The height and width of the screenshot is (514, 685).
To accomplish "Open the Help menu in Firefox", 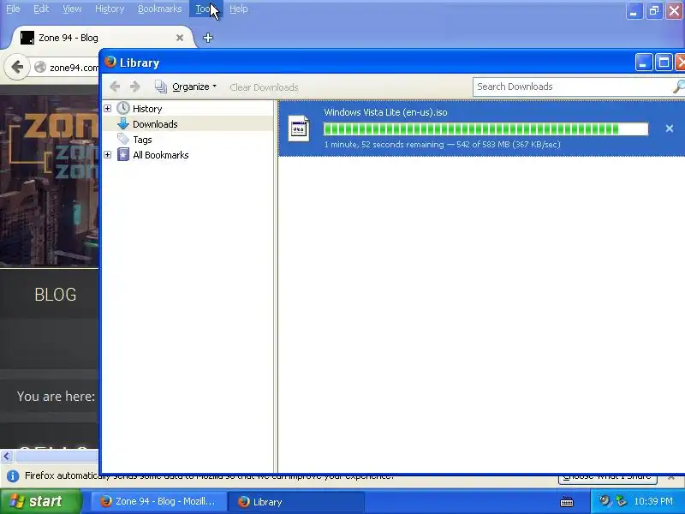I will click(239, 9).
